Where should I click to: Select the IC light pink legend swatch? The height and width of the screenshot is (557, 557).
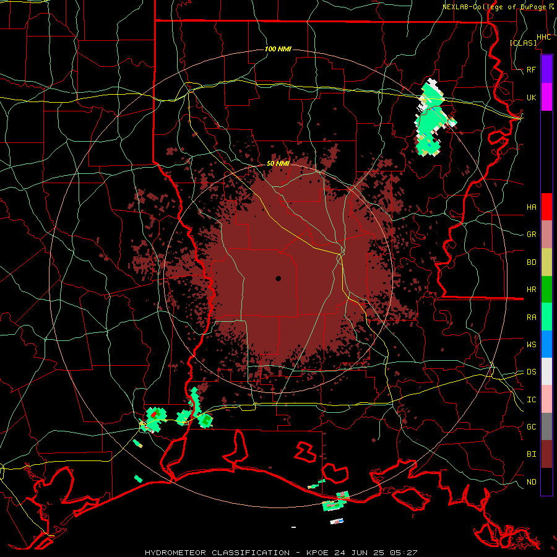[x=546, y=399]
